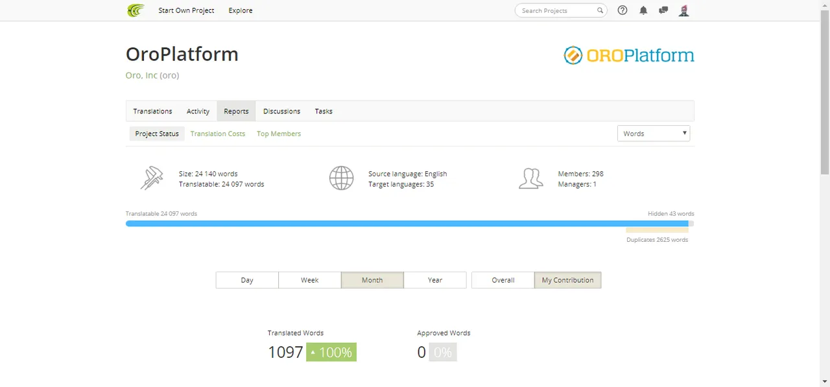The height and width of the screenshot is (387, 830).
Task: Click 'Managers: 1' text
Action: (577, 184)
